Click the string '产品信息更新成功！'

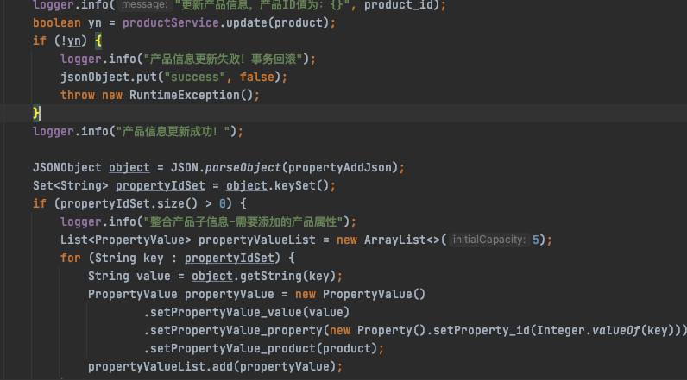pos(173,131)
